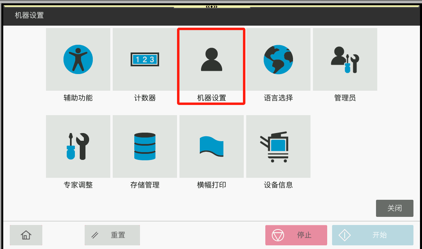Open the 专家调整 screwdriver and wrench icon
This screenshot has width=422, height=249.
[x=78, y=146]
